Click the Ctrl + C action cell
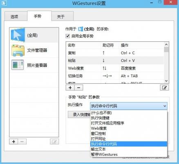Viewport: 179px width, 164px height. [x=128, y=53]
